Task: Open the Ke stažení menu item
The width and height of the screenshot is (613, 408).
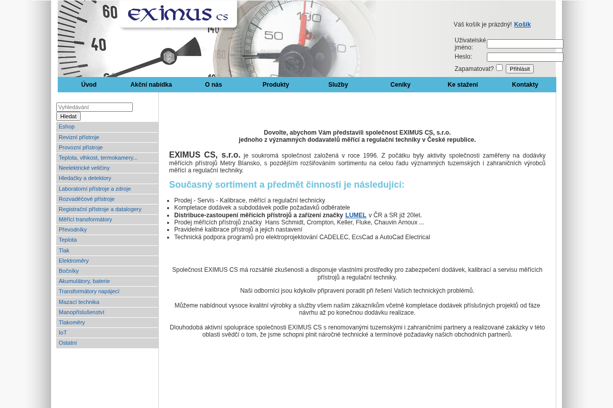Action: [x=463, y=85]
